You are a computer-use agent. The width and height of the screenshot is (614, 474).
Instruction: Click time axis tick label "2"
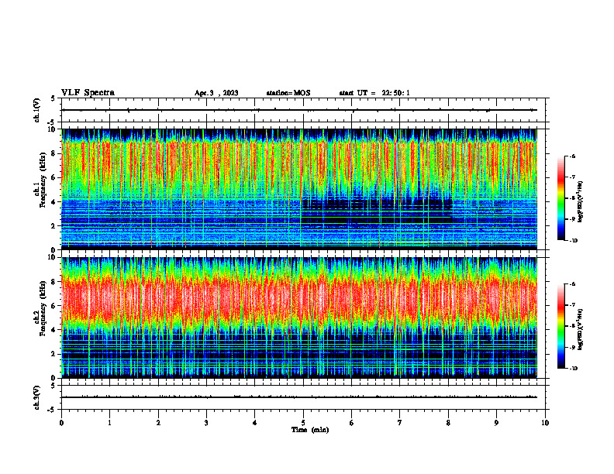click(x=158, y=423)
